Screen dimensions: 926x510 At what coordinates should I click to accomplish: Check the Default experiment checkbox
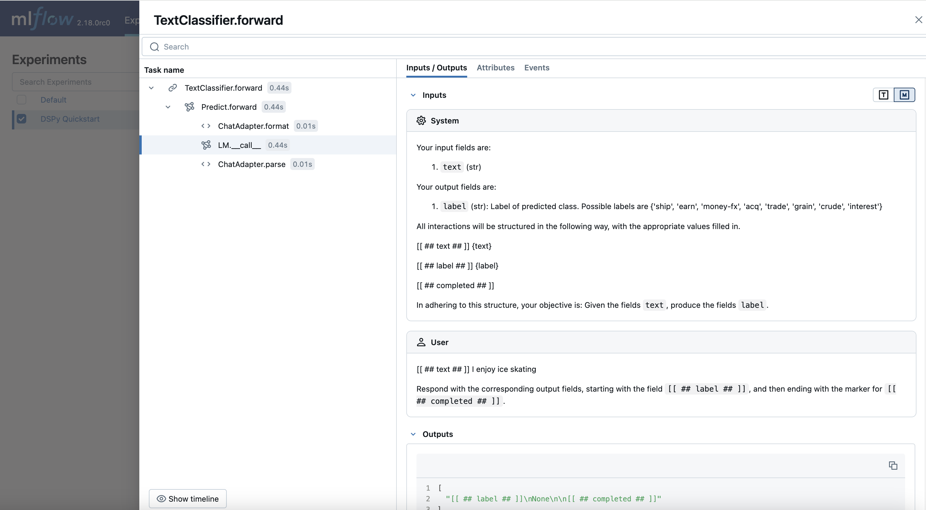click(21, 100)
